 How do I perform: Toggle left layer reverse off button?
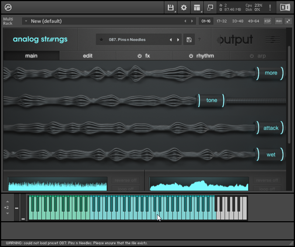[x=125, y=180]
